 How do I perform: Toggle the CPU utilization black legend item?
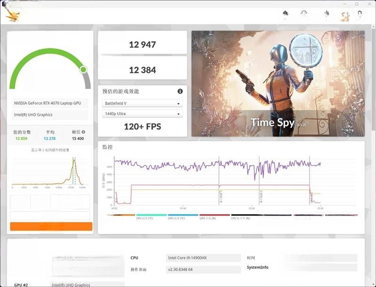[x=246, y=217]
